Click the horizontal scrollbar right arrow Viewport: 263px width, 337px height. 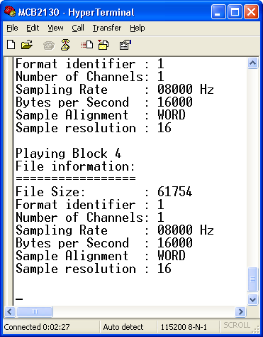point(240,311)
